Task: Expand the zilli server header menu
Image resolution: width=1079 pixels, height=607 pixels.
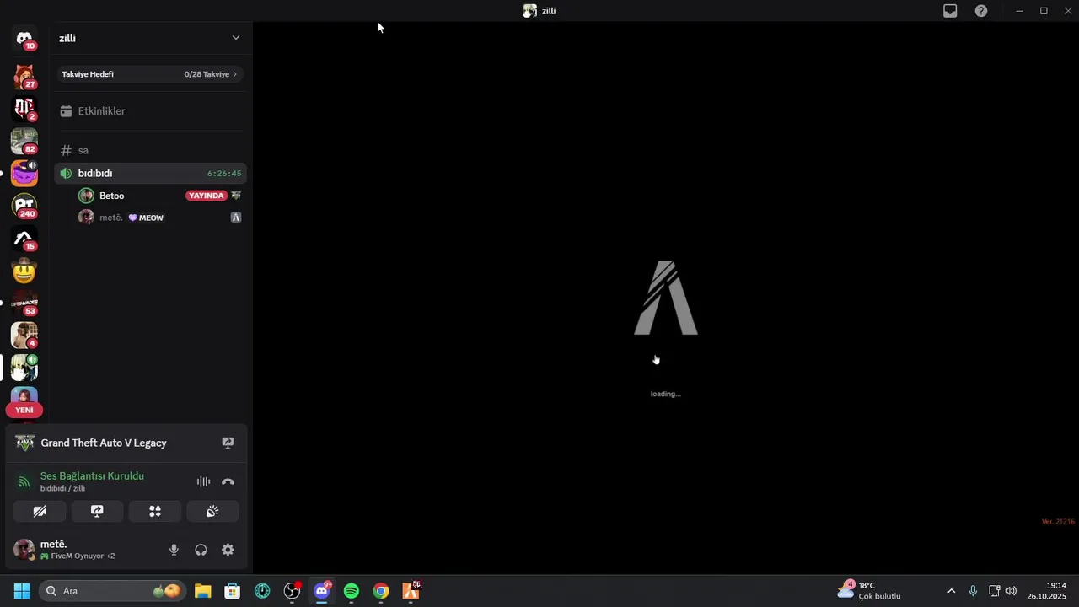Action: click(235, 38)
